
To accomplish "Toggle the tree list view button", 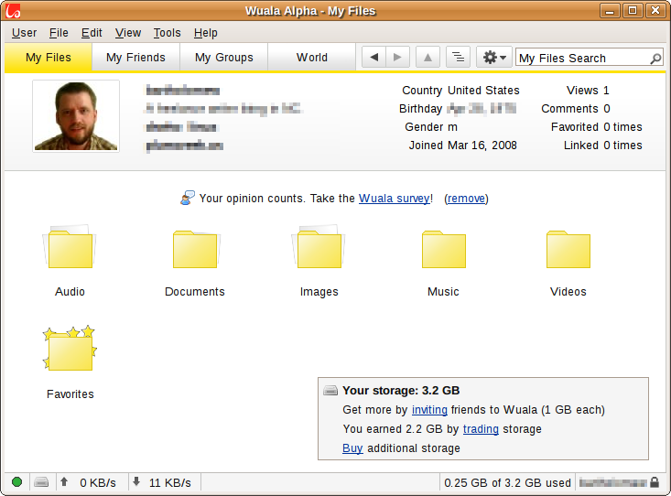I will point(458,57).
